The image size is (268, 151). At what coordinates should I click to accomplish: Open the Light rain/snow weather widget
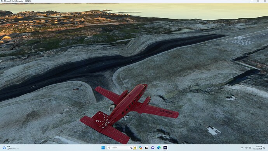tap(10, 148)
